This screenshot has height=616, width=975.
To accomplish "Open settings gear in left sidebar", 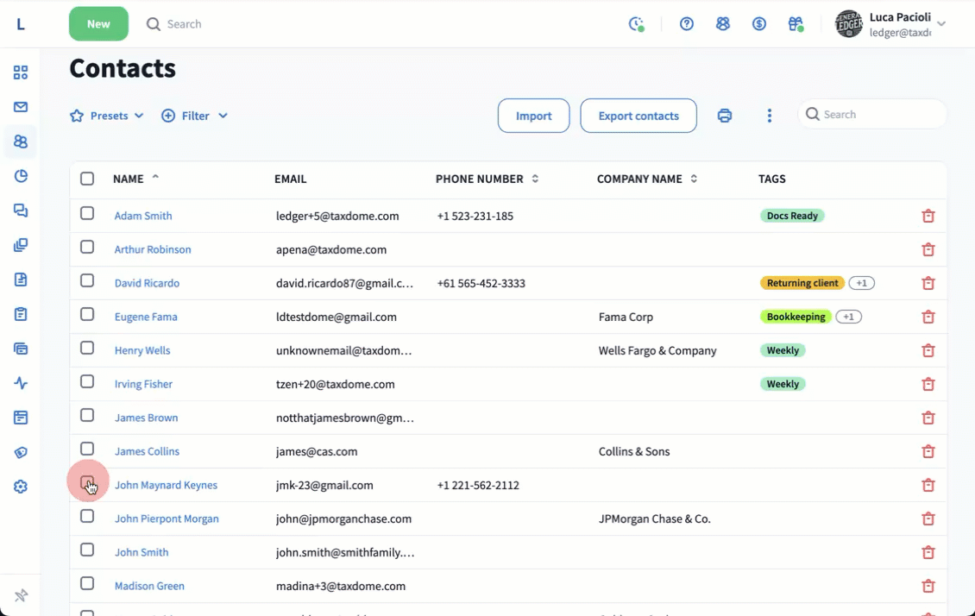I will (21, 487).
